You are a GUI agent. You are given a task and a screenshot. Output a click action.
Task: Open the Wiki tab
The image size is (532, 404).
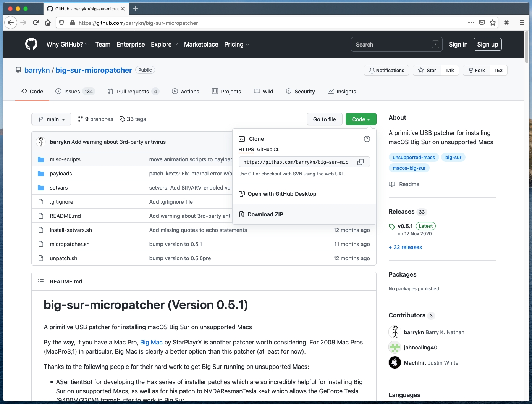click(264, 92)
